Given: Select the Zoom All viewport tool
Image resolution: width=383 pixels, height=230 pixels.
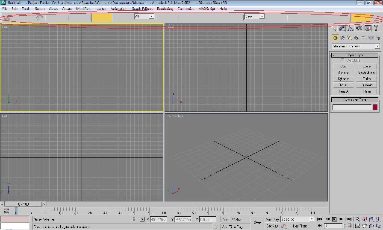Looking at the screenshot, I should (x=365, y=219).
